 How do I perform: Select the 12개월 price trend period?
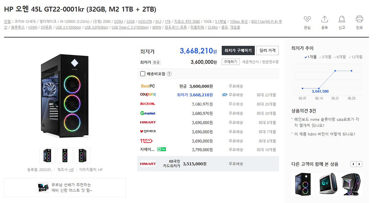pos(355,57)
